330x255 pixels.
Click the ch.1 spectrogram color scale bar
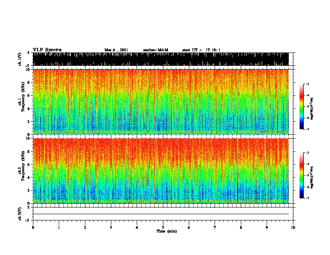click(x=302, y=107)
